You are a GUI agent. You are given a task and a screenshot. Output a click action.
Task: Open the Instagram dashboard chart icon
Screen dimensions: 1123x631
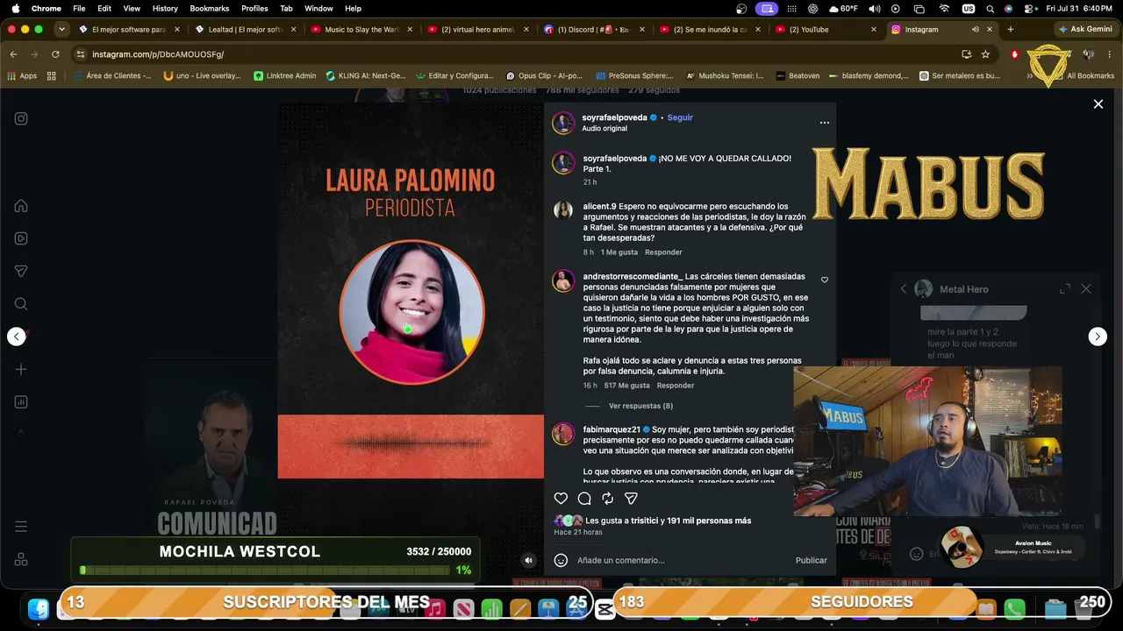(x=21, y=402)
